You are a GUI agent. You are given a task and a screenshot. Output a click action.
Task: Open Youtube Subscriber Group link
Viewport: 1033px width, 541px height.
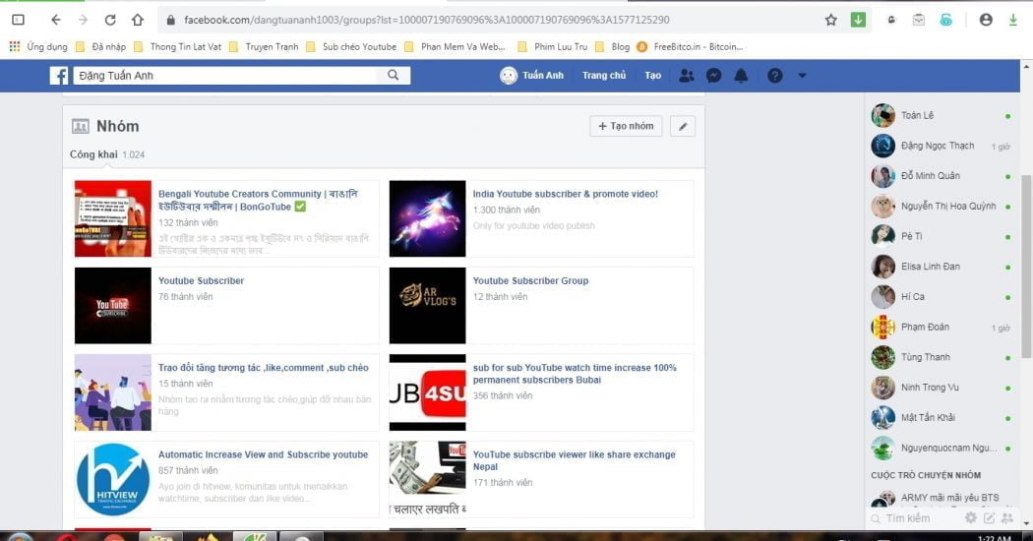click(x=530, y=280)
